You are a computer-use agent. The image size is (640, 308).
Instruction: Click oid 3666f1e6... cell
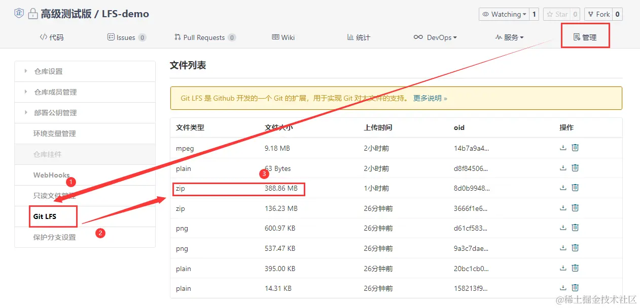[472, 208]
